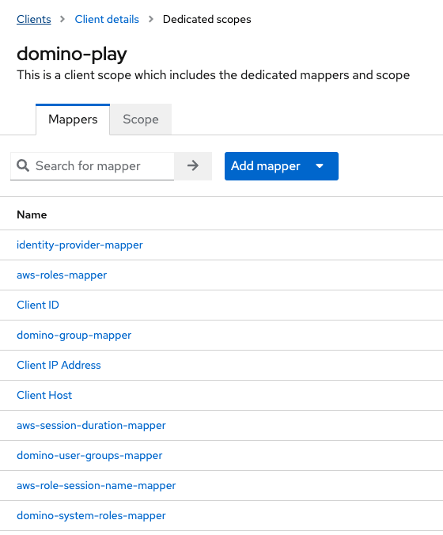Image resolution: width=443 pixels, height=535 pixels.
Task: Open the Client Host mapper
Action: tap(44, 395)
